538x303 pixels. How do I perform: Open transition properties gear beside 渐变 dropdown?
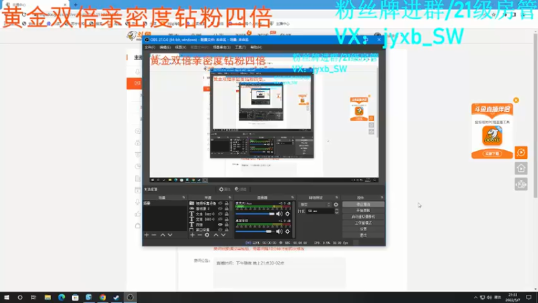tap(336, 205)
